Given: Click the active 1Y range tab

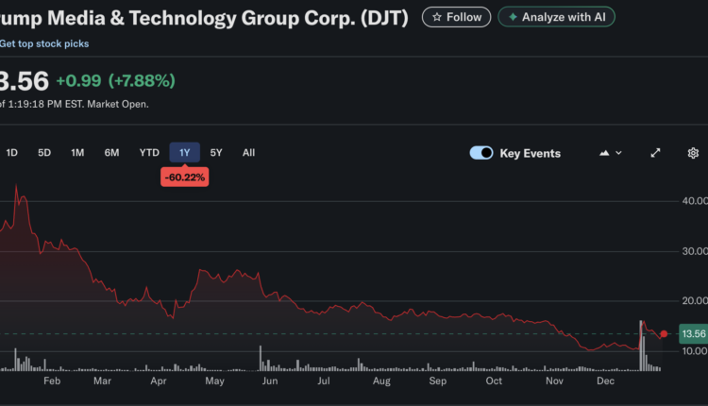Looking at the screenshot, I should (x=185, y=152).
